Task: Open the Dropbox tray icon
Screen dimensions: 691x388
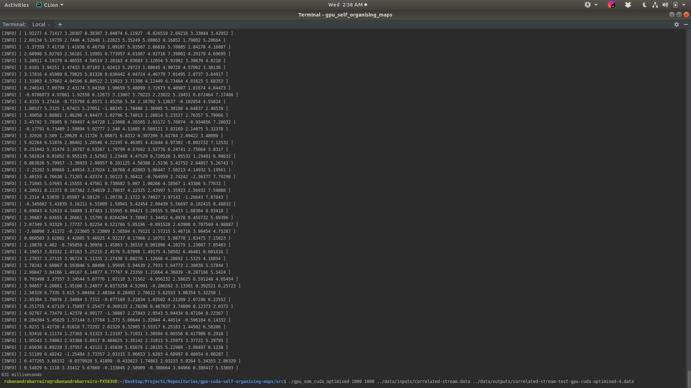Action: pyautogui.click(x=628, y=5)
